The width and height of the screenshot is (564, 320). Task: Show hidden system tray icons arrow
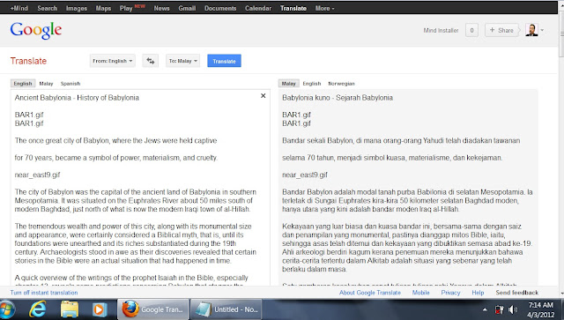[x=485, y=309]
